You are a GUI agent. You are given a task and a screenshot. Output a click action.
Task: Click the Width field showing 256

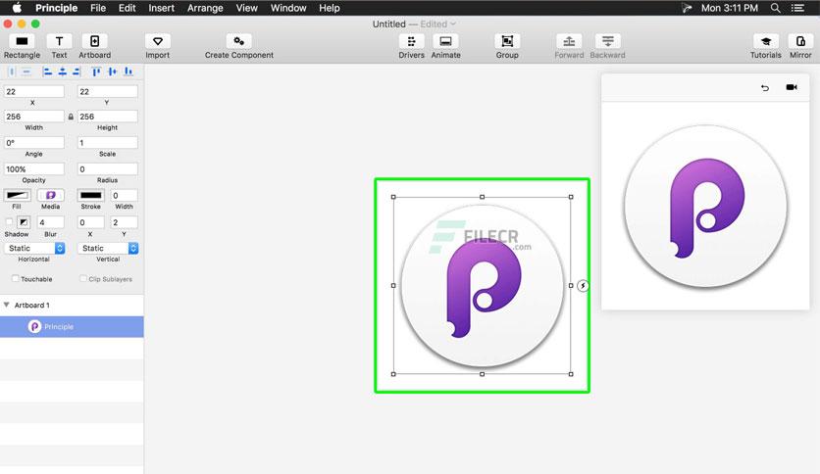(34, 117)
